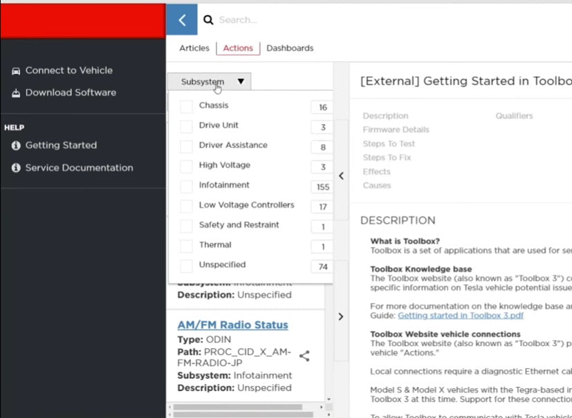
Task: Click the Unspecified count 74
Action: 322,267
